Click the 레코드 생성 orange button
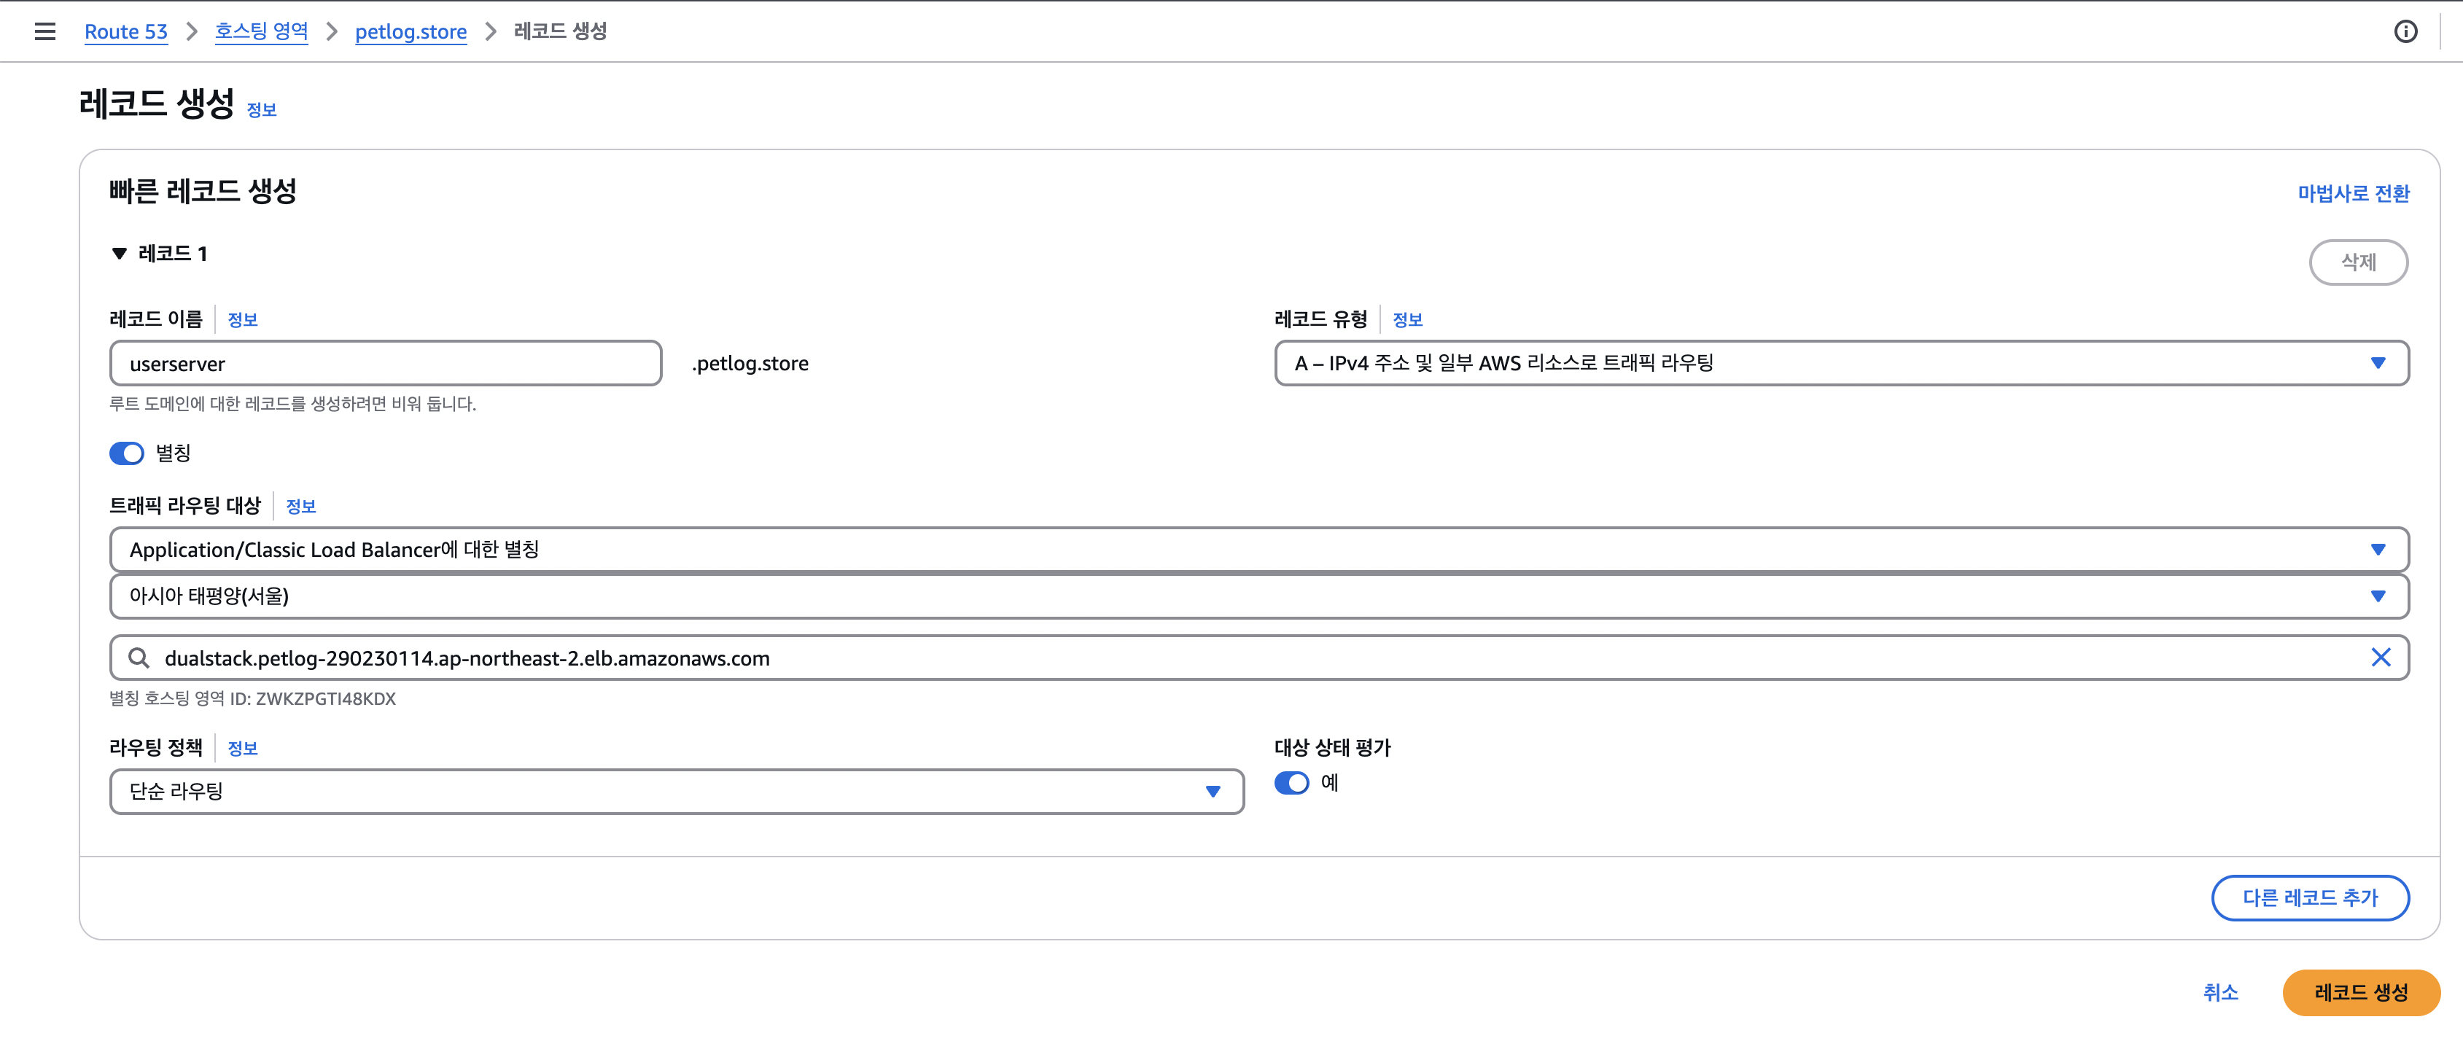 (x=2359, y=992)
